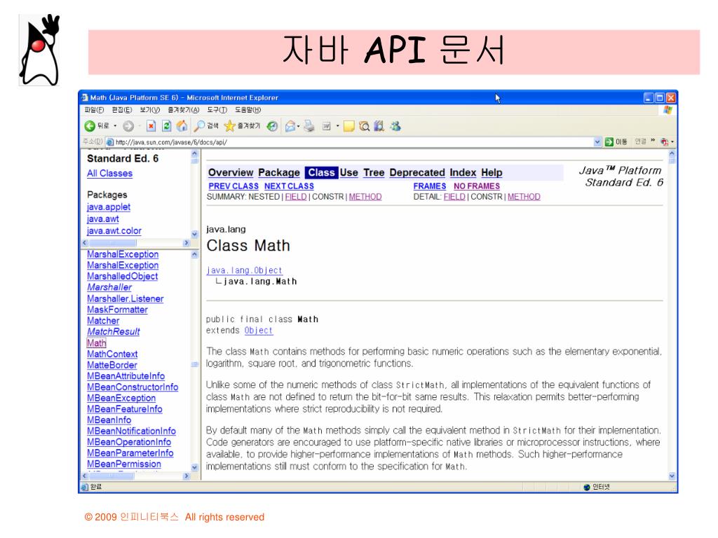The height and width of the screenshot is (538, 718).
Task: Click the Forward arrow button
Action: 128,126
